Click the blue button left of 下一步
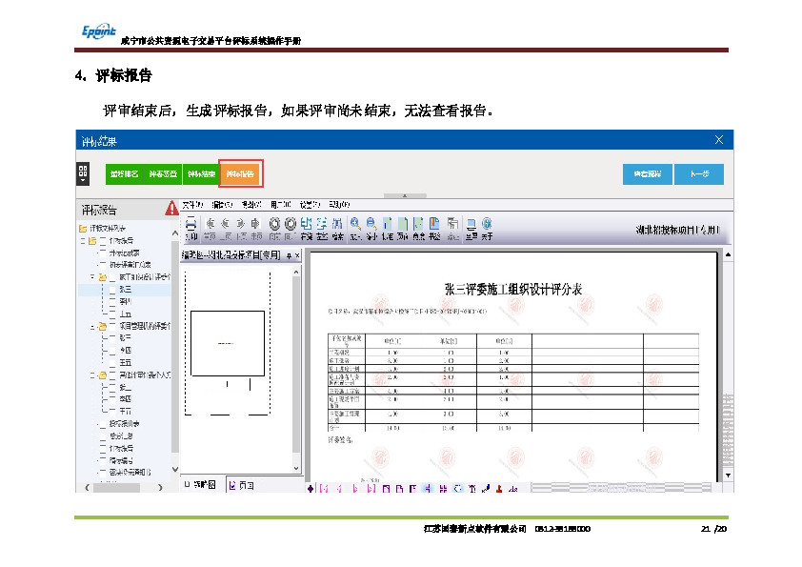 648,174
